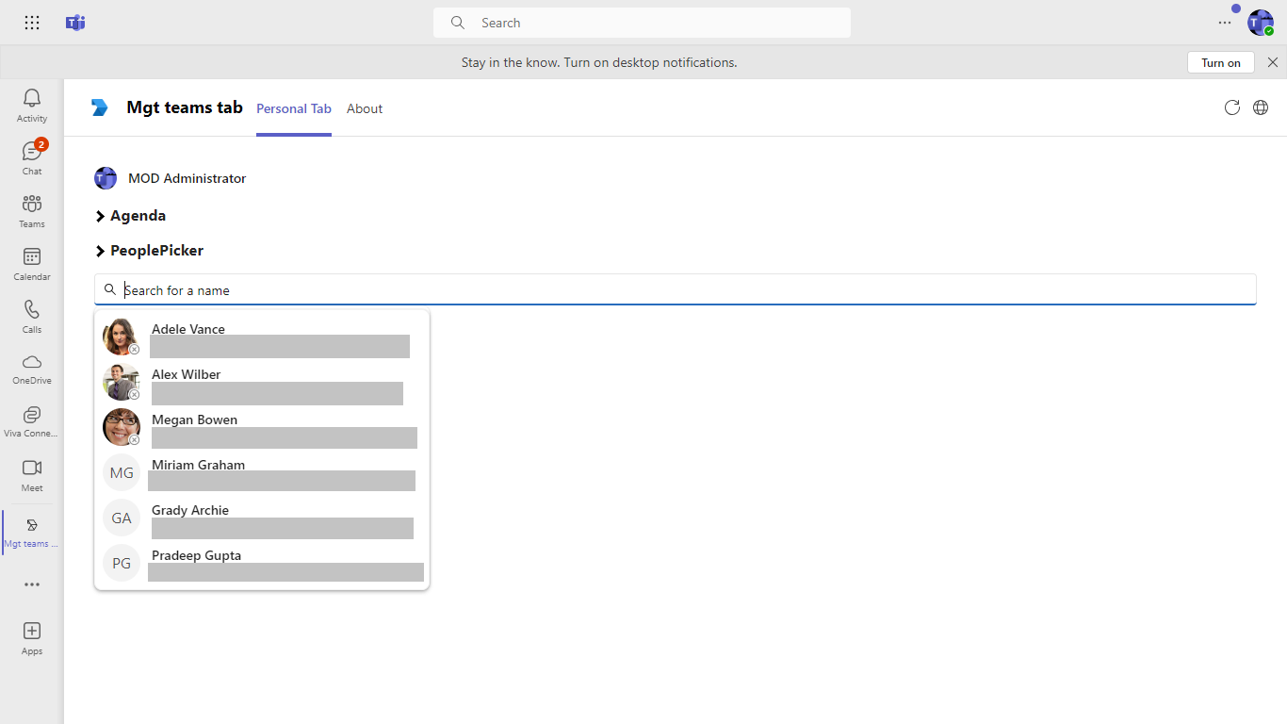Expand the PeoplePicker section

pyautogui.click(x=149, y=251)
